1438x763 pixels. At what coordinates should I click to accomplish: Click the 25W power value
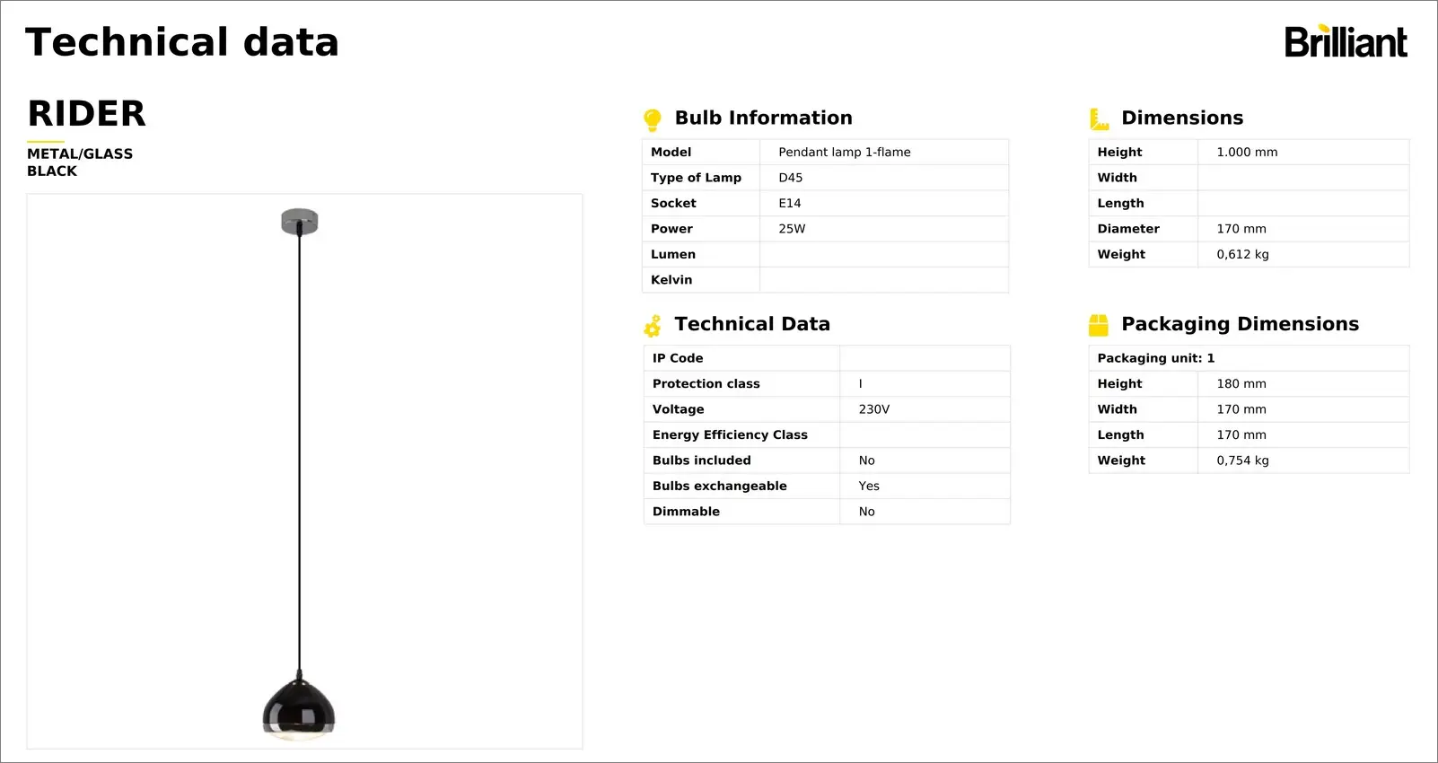tap(792, 229)
